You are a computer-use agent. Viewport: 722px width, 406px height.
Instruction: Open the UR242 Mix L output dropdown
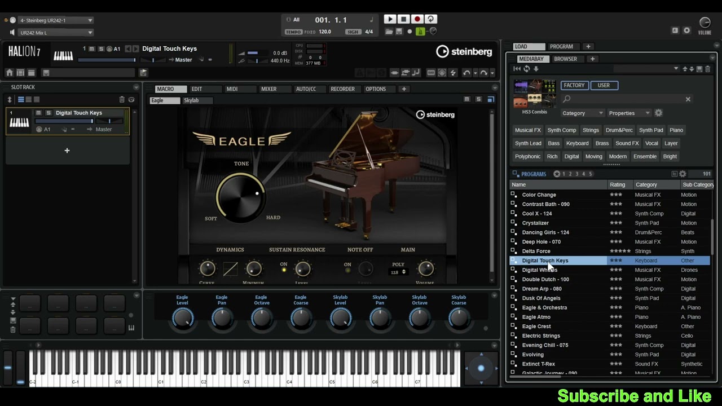(55, 33)
